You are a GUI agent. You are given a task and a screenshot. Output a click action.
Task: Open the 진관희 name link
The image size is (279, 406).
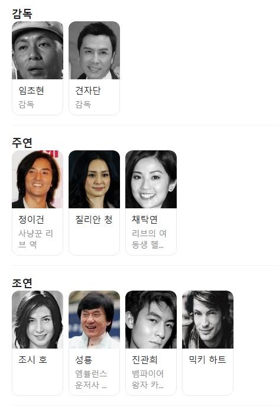pyautogui.click(x=145, y=360)
